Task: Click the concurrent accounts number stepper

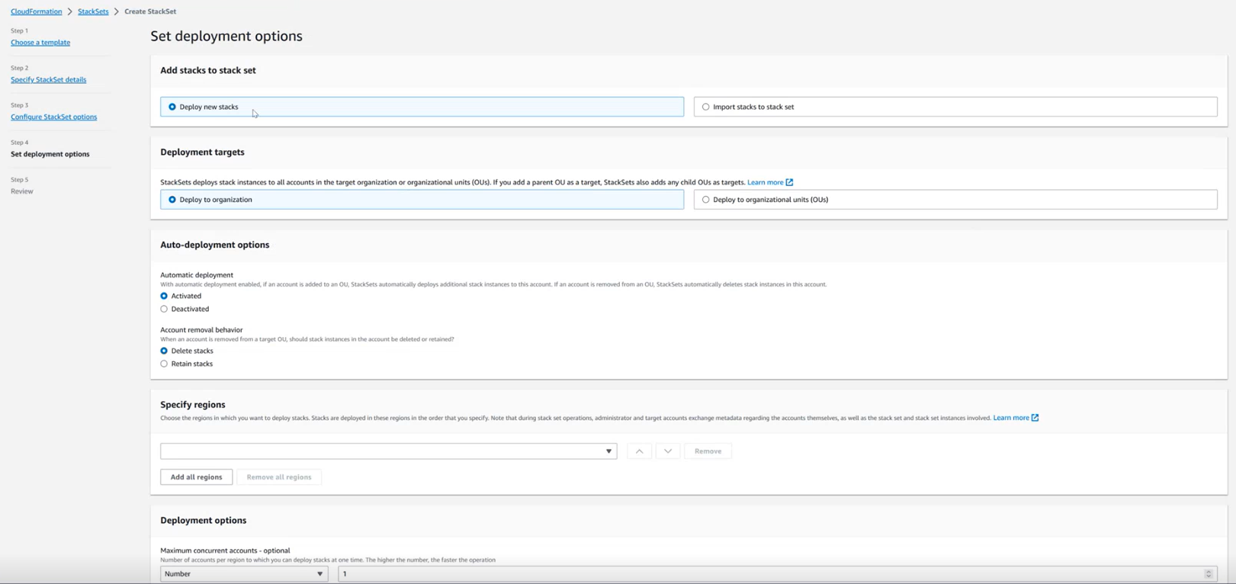Action: coord(1208,574)
